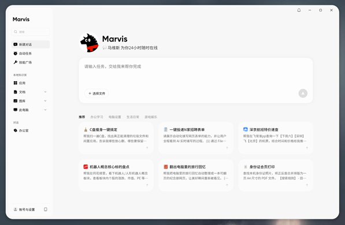Click the phone device icon beside 账号与设置
The image size is (345, 225).
(x=46, y=209)
